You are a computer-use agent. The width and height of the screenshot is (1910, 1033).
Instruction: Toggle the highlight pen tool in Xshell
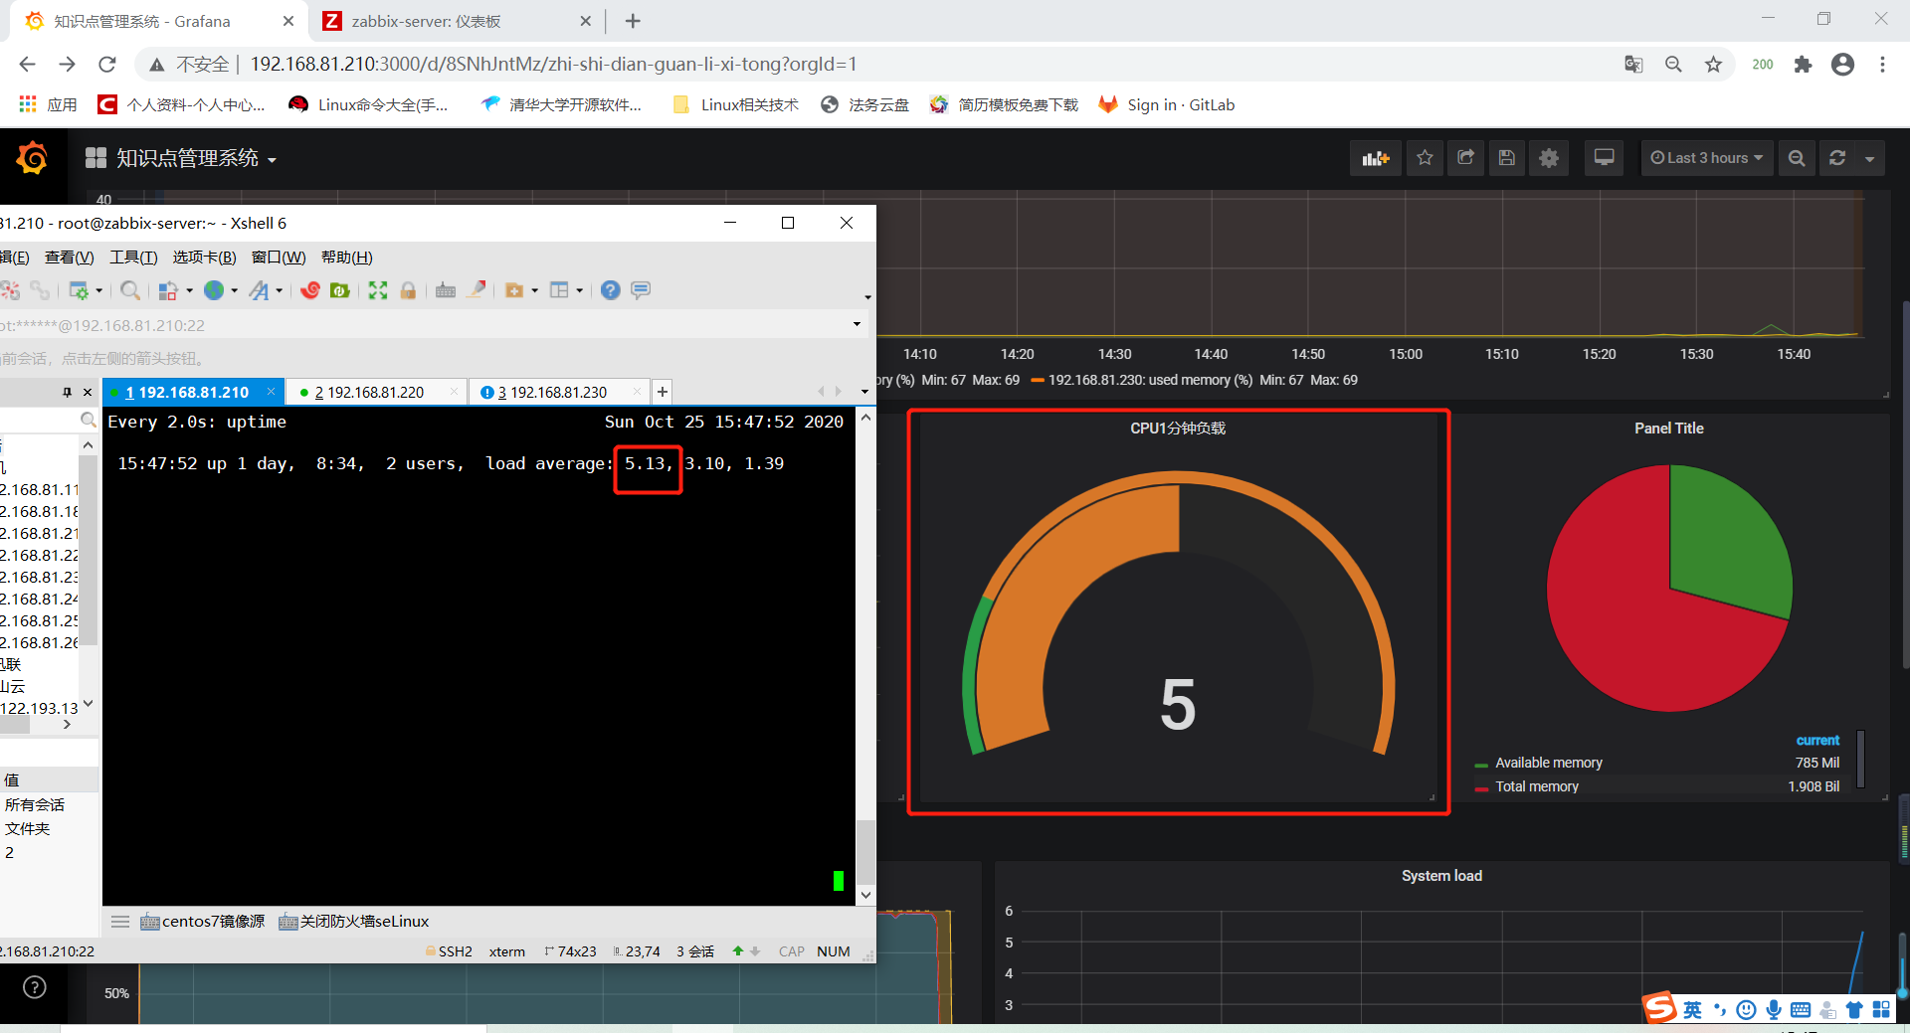476,290
